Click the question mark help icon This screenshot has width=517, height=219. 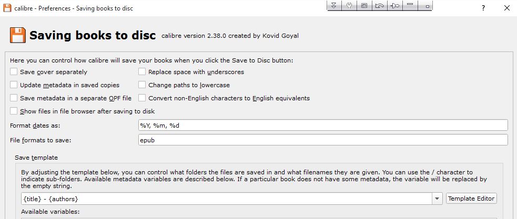[x=483, y=7]
